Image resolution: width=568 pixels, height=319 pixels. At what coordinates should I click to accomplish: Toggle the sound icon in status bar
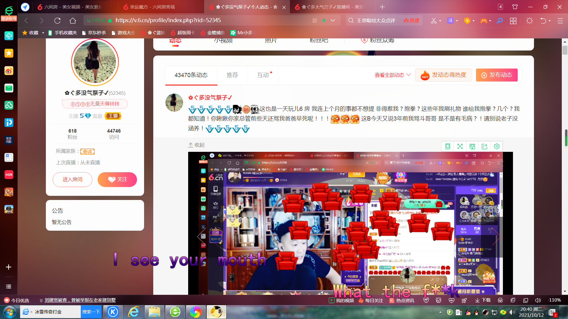point(538,300)
